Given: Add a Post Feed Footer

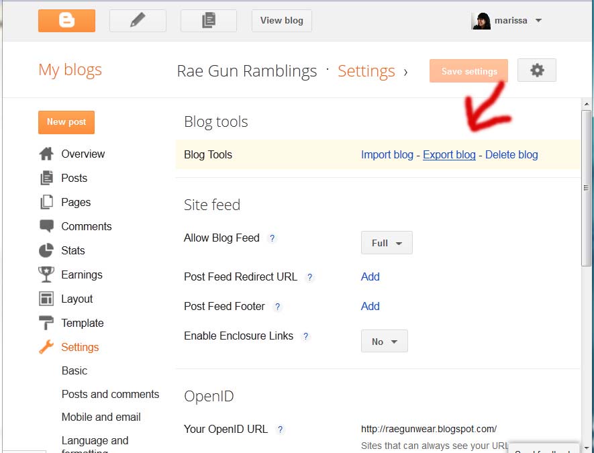Looking at the screenshot, I should pyautogui.click(x=370, y=306).
